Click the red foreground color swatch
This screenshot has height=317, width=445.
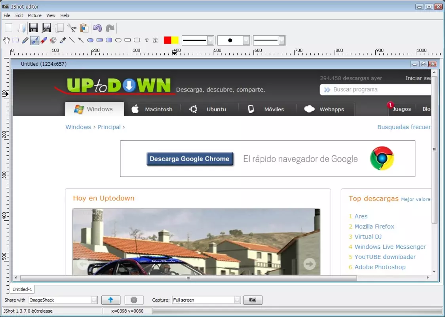(167, 40)
